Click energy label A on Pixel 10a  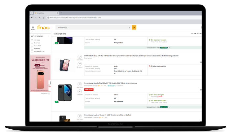pyautogui.click(x=56, y=102)
